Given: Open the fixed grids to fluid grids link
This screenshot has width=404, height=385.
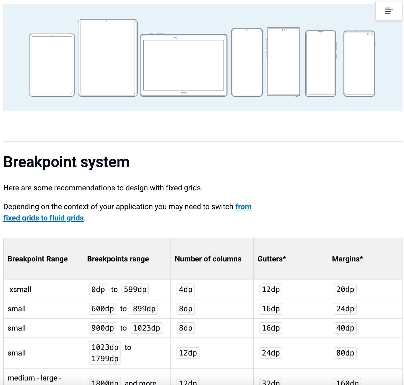Looking at the screenshot, I should (x=43, y=218).
